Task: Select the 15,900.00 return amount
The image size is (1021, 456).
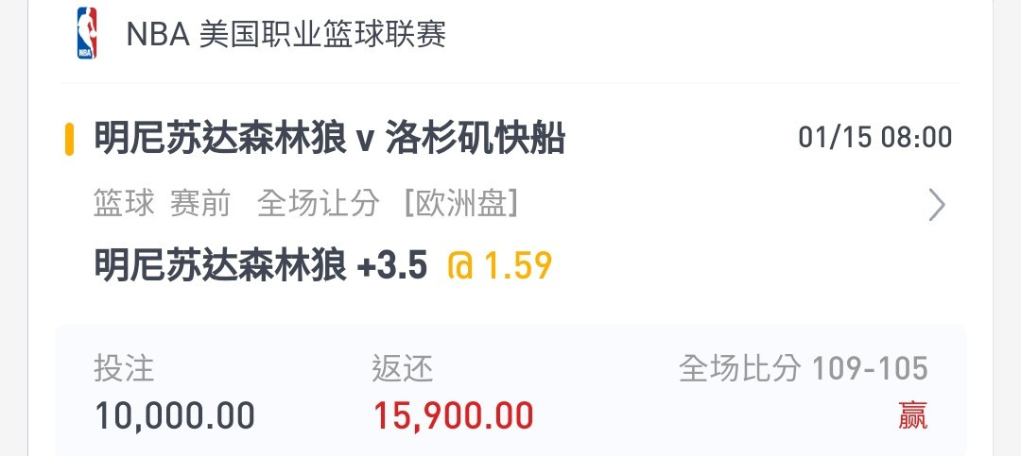Action: [453, 416]
